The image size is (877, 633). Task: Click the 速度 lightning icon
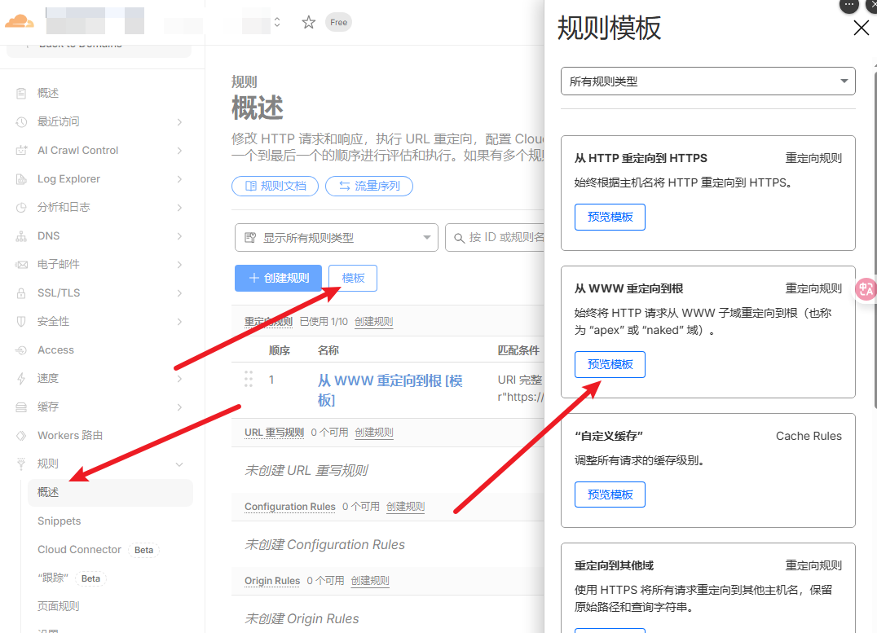(21, 379)
